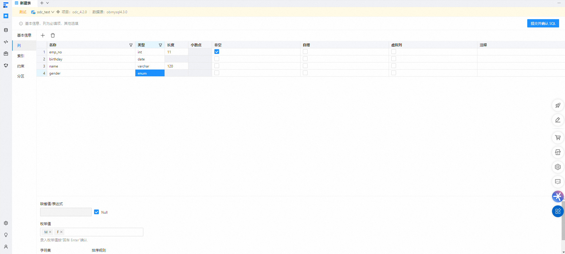Open the int type cell for emp_no
The width and height of the screenshot is (565, 254).
(x=150, y=52)
